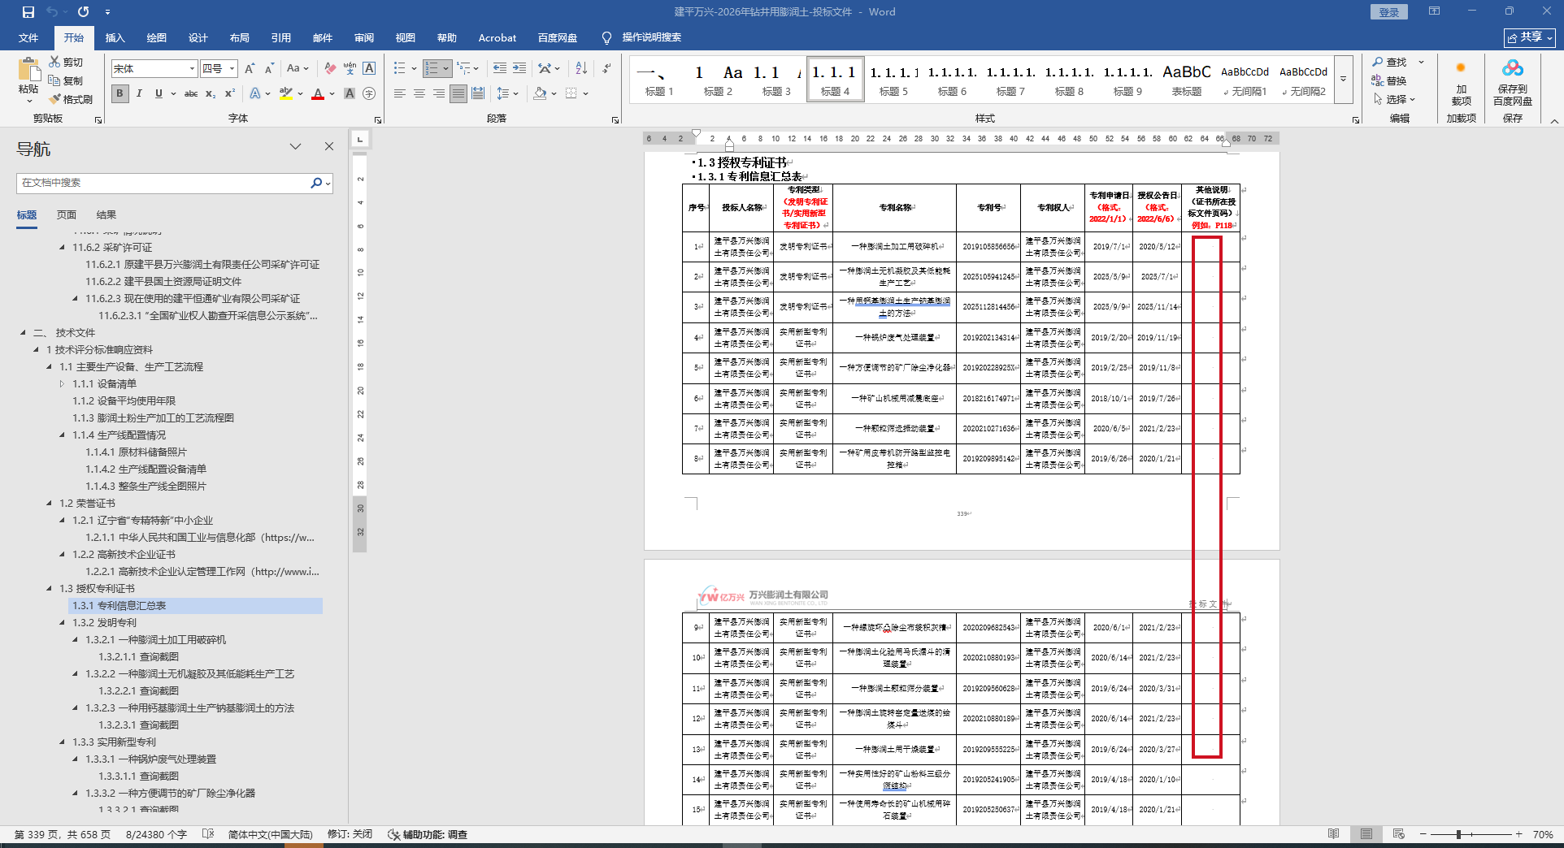Switch to the 插入 (Insert) ribbon tab

(115, 37)
